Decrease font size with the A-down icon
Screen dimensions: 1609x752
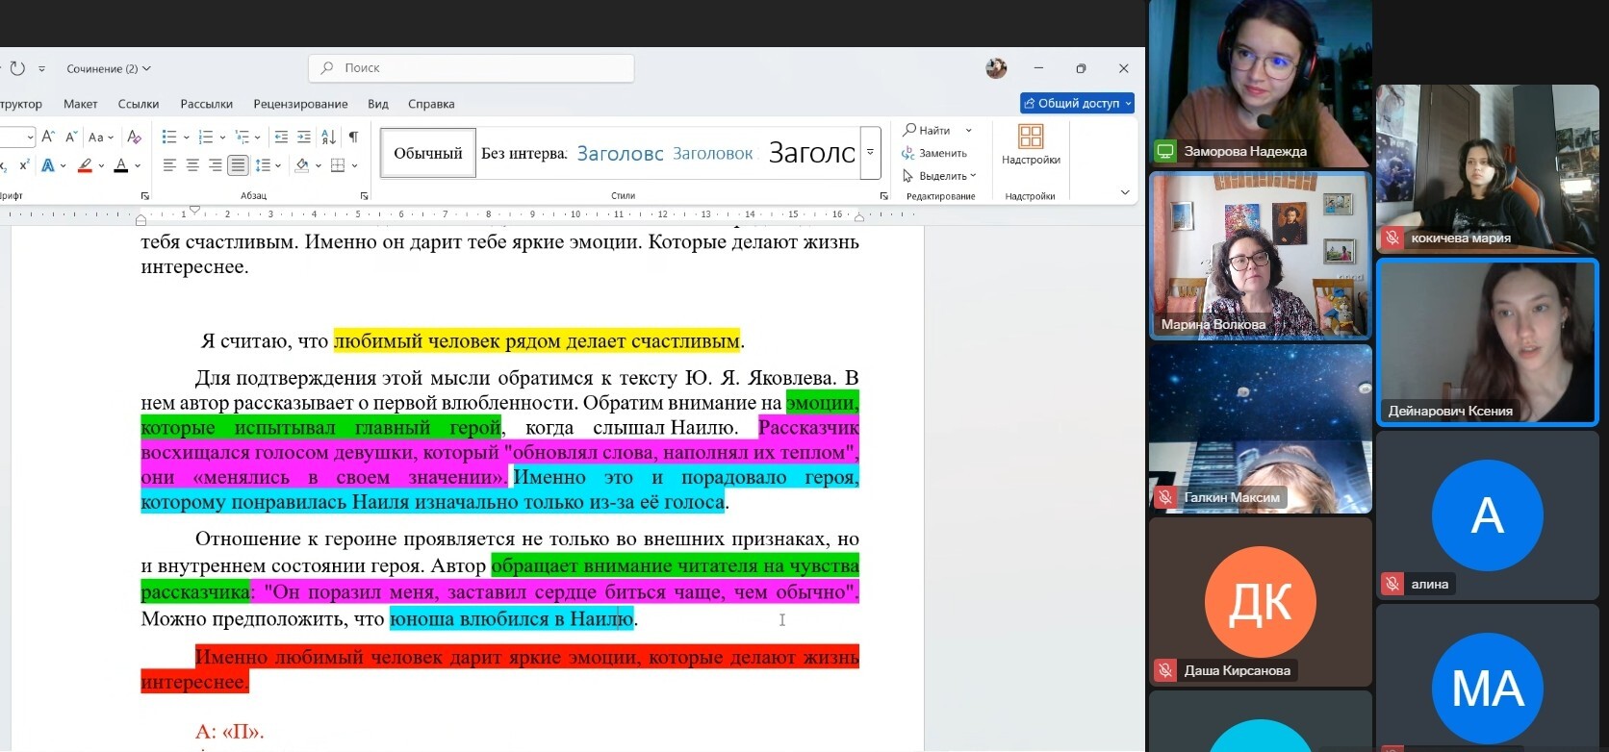tap(70, 137)
